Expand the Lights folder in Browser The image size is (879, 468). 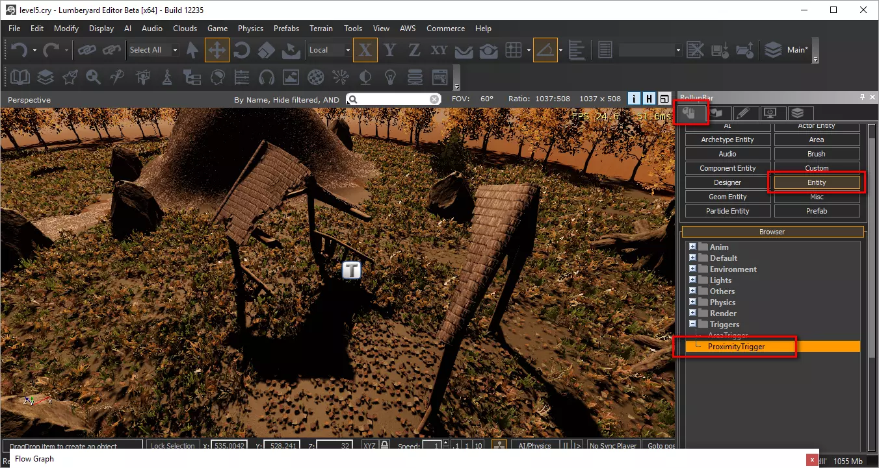click(692, 280)
